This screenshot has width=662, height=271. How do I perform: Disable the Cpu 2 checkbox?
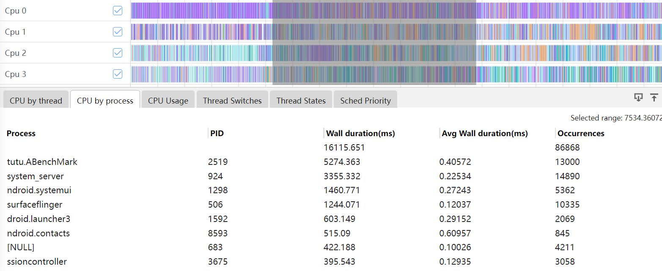(118, 53)
